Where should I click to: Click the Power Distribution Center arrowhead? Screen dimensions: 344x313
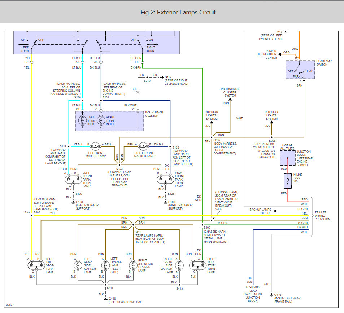[279, 54]
